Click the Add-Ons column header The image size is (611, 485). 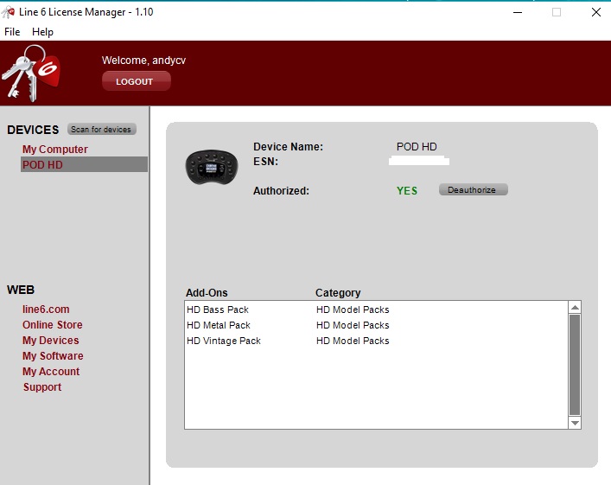[x=207, y=293]
